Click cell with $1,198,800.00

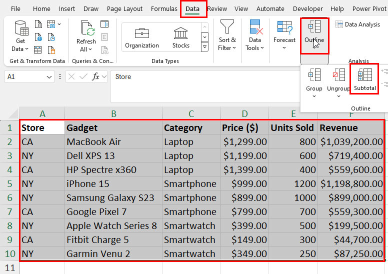pos(351,183)
